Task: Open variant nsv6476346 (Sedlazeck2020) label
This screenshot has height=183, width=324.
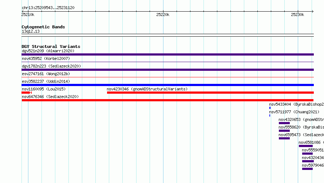Action: pos(50,97)
